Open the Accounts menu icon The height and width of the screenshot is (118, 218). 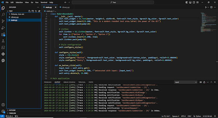point(3,105)
